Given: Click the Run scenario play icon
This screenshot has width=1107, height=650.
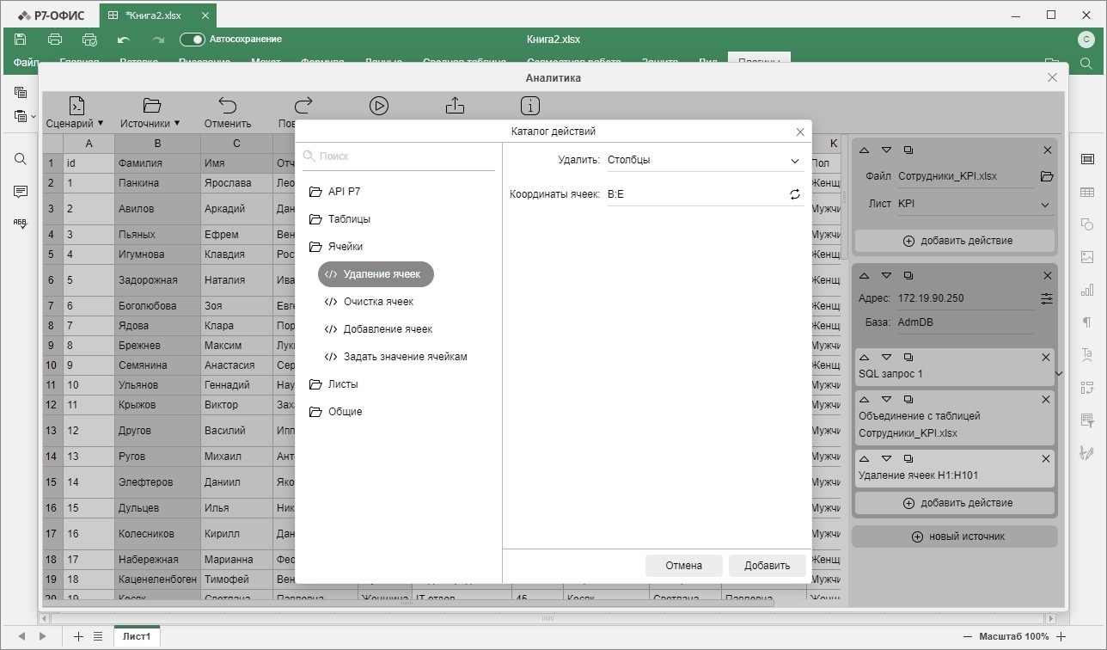Looking at the screenshot, I should tap(379, 105).
